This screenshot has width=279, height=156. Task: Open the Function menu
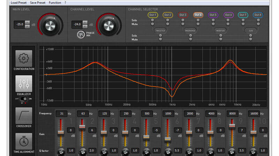pyautogui.click(x=55, y=3)
